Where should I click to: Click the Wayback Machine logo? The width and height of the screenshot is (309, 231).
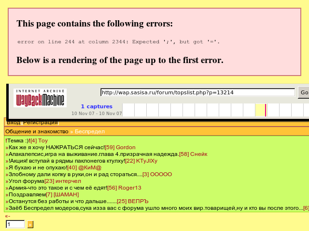(40, 98)
